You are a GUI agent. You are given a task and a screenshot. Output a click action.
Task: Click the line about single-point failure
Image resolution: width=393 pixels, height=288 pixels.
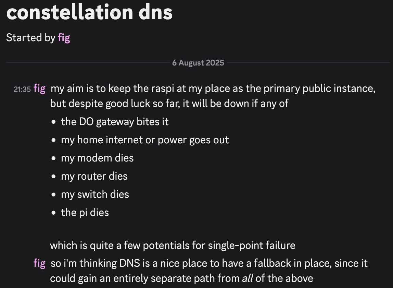pos(173,245)
